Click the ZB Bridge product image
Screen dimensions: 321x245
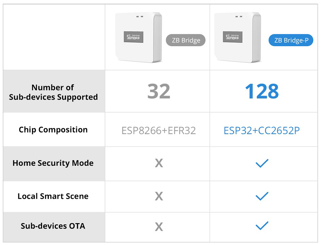139,37
